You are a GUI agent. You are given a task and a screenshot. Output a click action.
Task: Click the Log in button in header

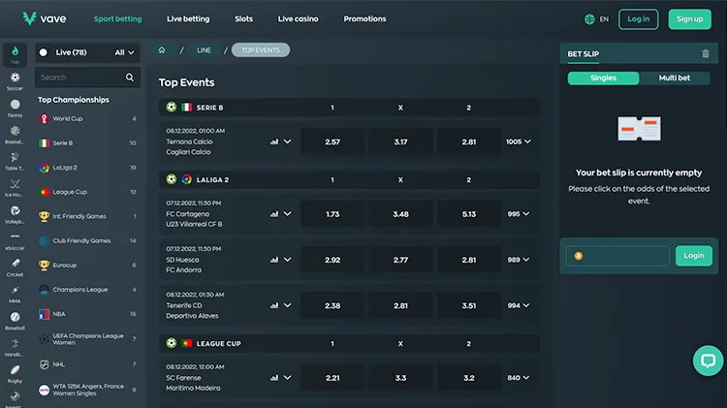[638, 18]
